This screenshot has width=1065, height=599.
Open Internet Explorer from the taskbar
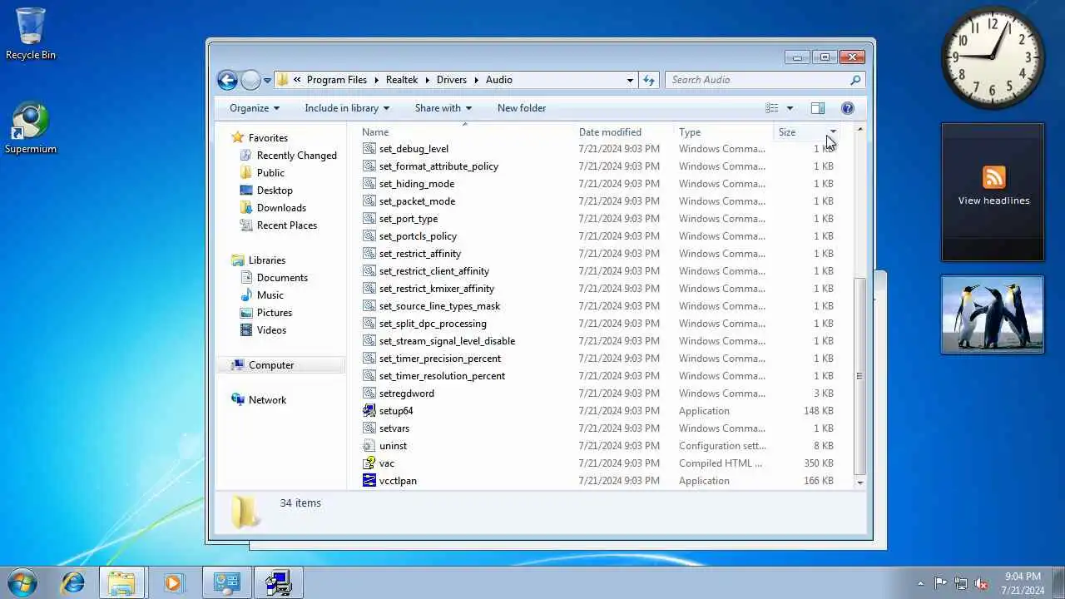click(73, 583)
